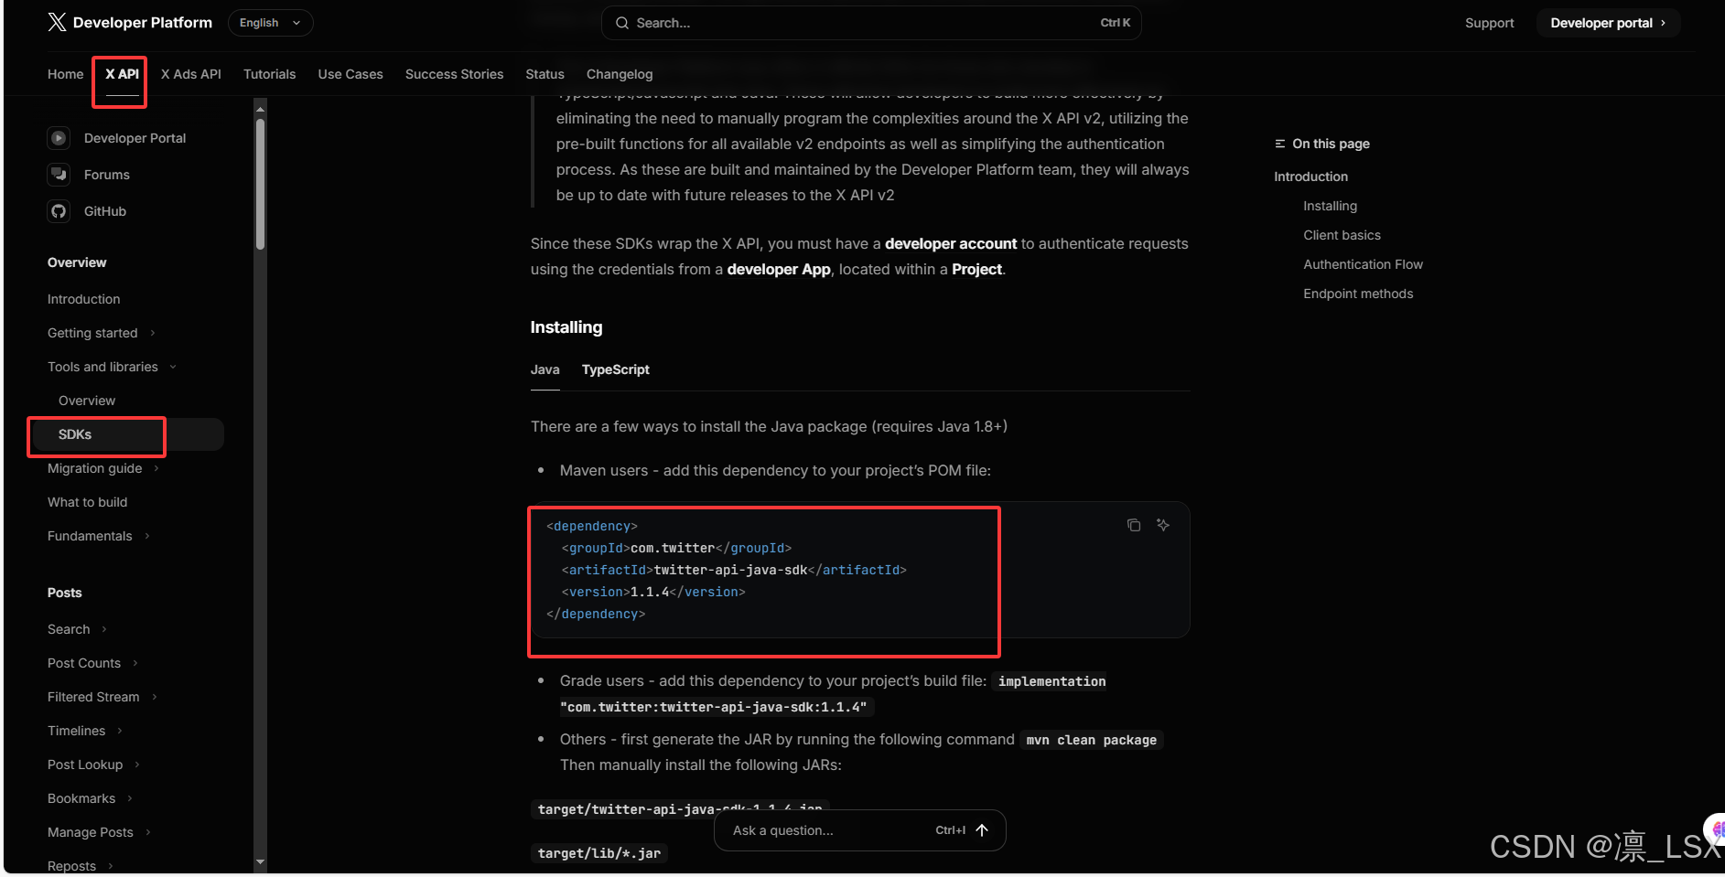Screen dimensions: 1725x877
Task: Click the Forums sidebar link text
Action: [x=107, y=175]
